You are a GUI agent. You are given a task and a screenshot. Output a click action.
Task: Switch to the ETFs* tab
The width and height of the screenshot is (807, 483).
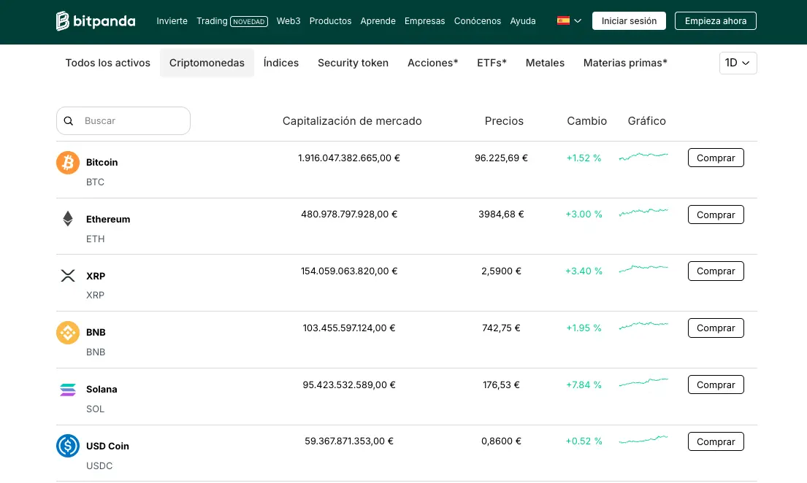pos(492,63)
